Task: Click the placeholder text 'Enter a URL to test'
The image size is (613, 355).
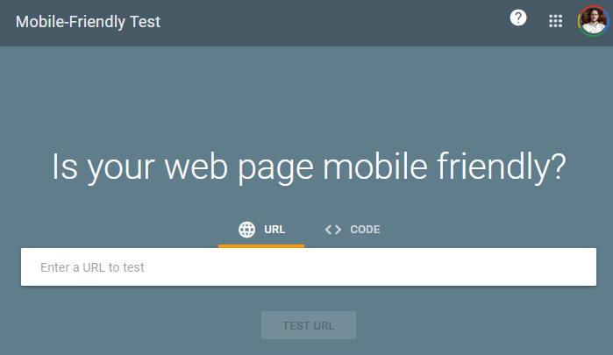Action: point(92,267)
